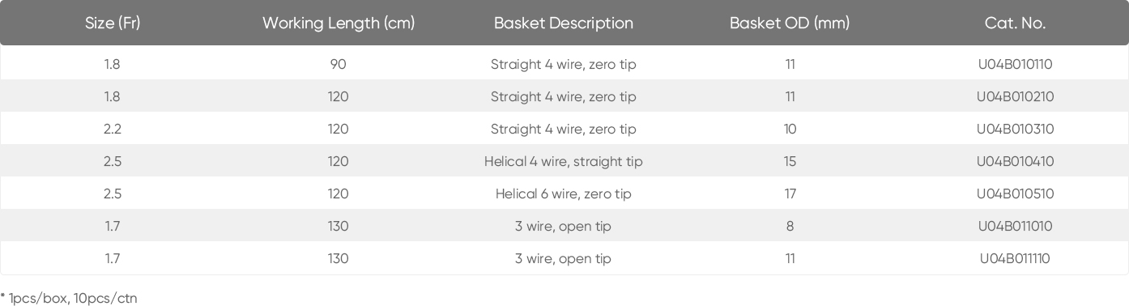Click basket OD value 17
This screenshot has width=1129, height=306.
click(790, 193)
